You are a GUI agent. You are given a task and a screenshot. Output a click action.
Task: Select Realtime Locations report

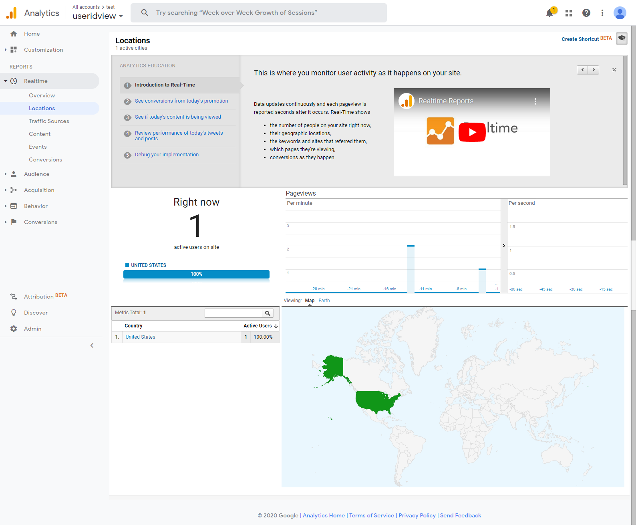pos(42,108)
